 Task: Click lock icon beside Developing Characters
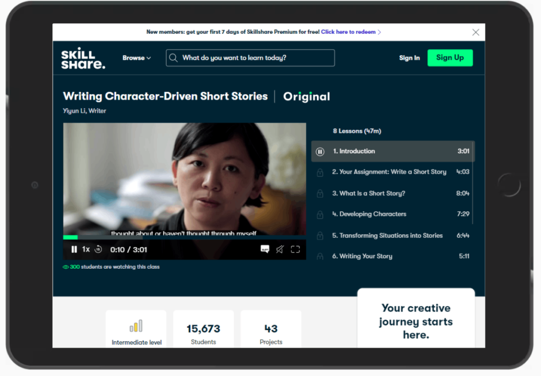point(320,215)
